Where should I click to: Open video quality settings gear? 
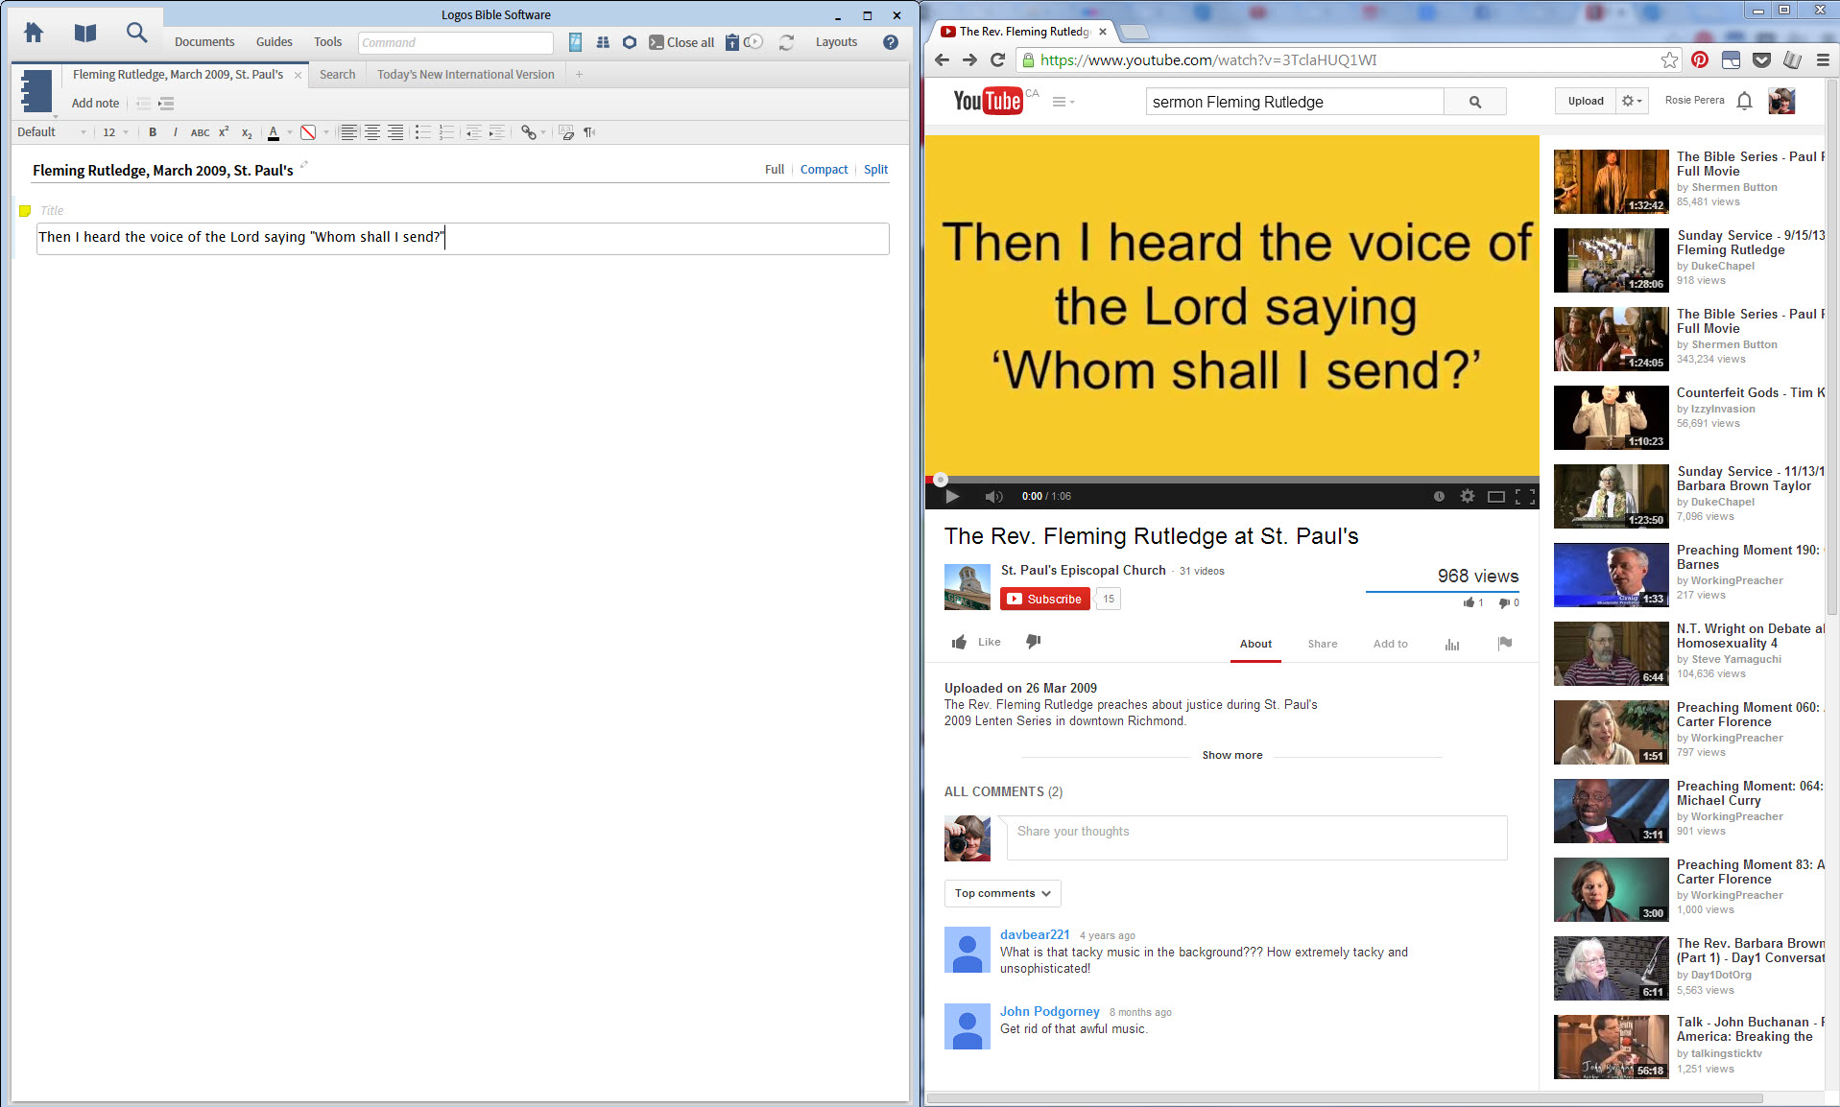(1467, 496)
